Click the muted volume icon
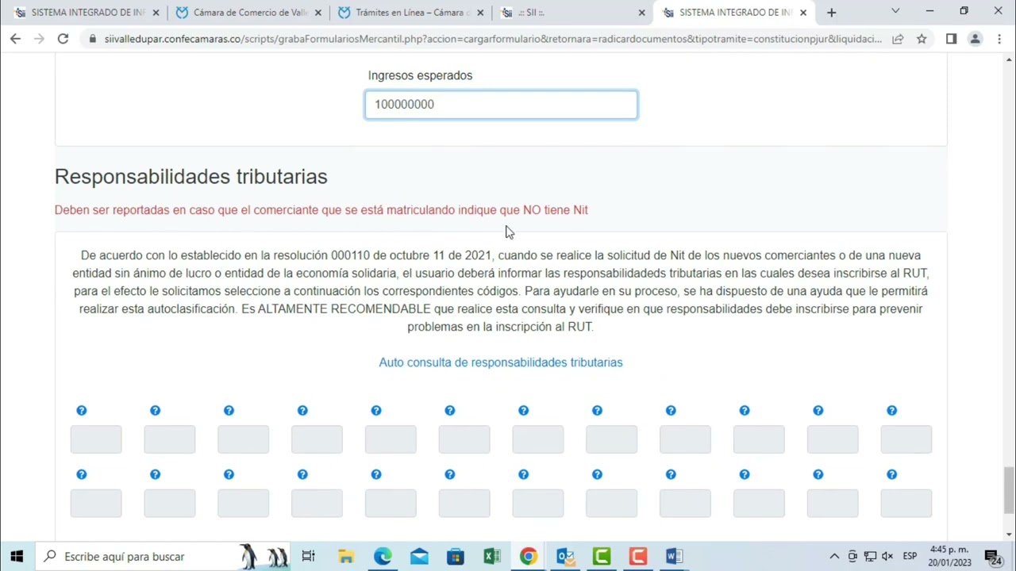Viewport: 1016px width, 571px height. pyautogui.click(x=887, y=556)
